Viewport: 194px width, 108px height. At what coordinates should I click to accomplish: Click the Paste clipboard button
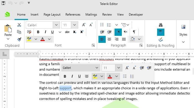8,30
